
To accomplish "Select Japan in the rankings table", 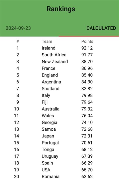I will click(x=48, y=136).
